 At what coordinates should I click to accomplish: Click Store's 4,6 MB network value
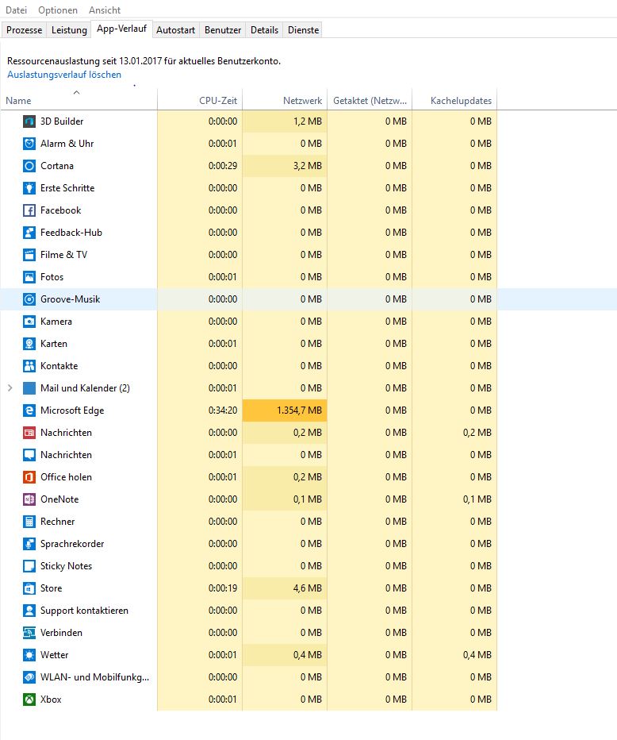point(308,588)
